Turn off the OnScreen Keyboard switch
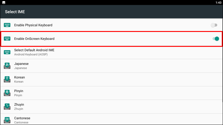 pyautogui.click(x=216, y=39)
